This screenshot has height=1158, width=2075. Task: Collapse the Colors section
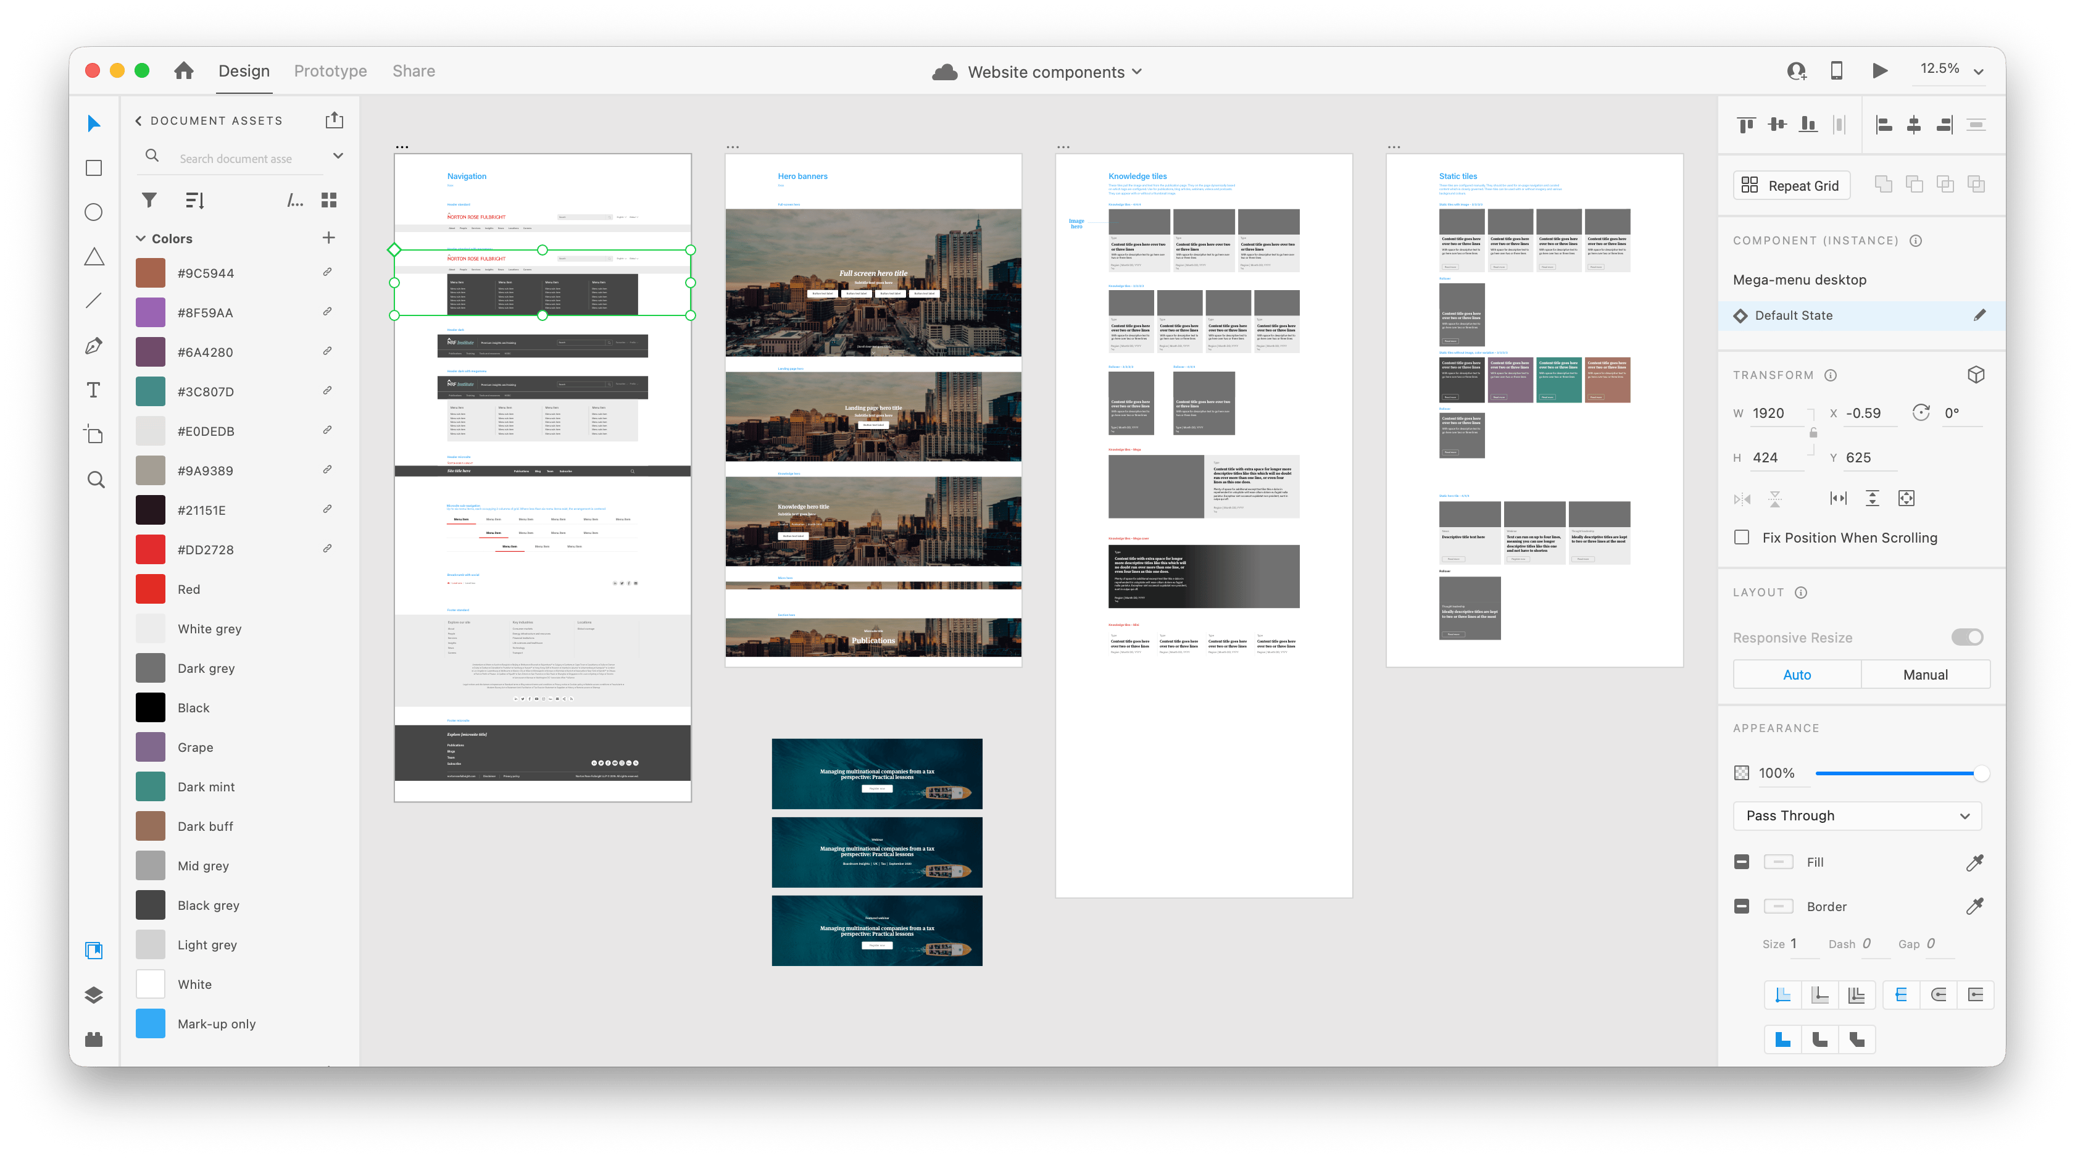pyautogui.click(x=140, y=238)
